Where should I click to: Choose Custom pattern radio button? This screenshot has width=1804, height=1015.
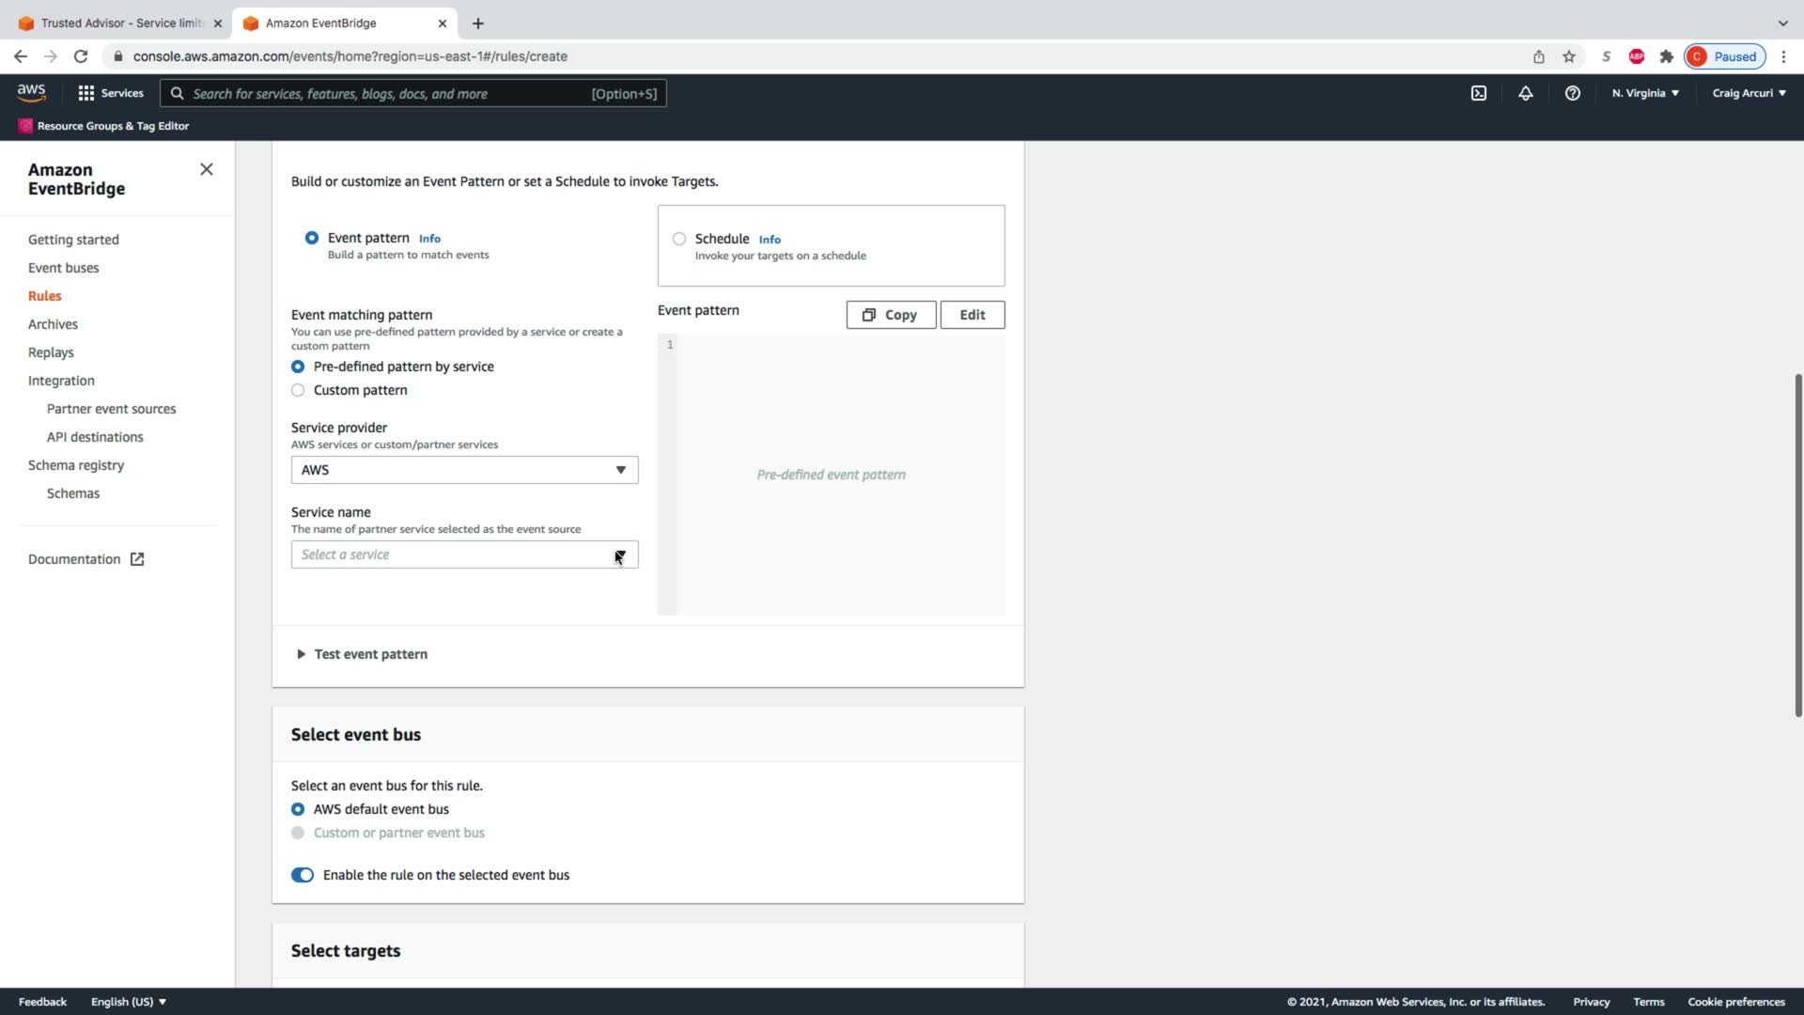(298, 390)
